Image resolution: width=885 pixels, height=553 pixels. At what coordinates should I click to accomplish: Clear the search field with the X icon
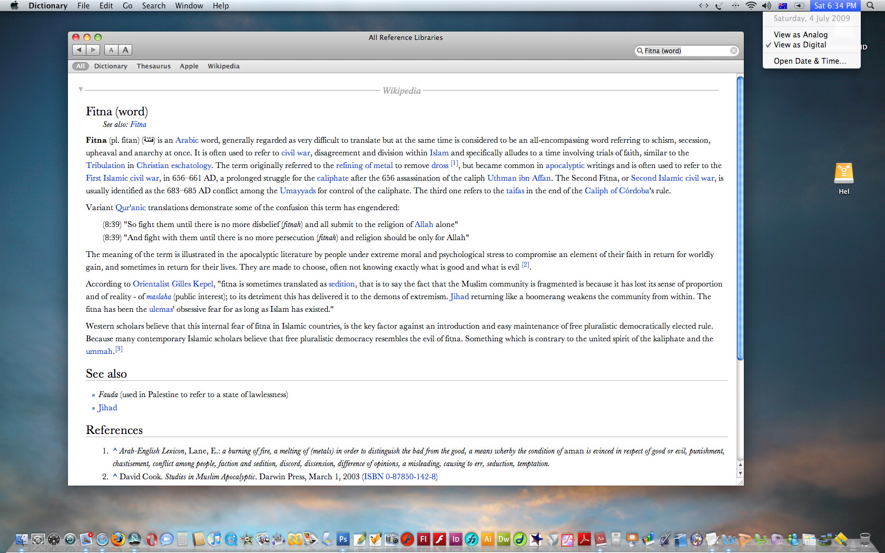(x=733, y=51)
